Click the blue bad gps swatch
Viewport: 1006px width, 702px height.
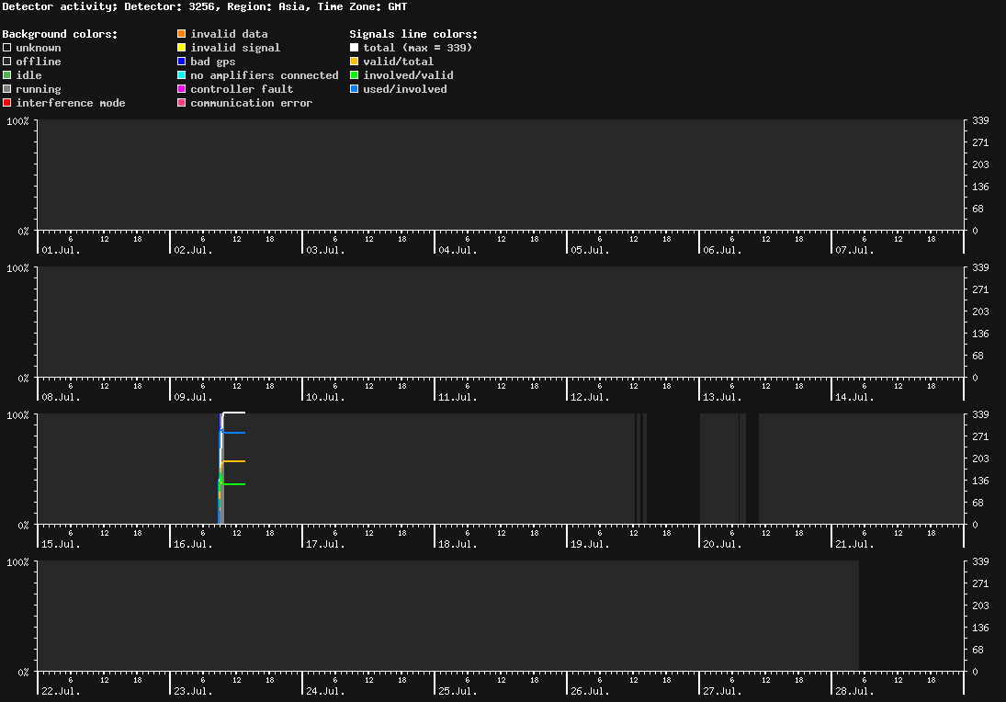coord(182,61)
